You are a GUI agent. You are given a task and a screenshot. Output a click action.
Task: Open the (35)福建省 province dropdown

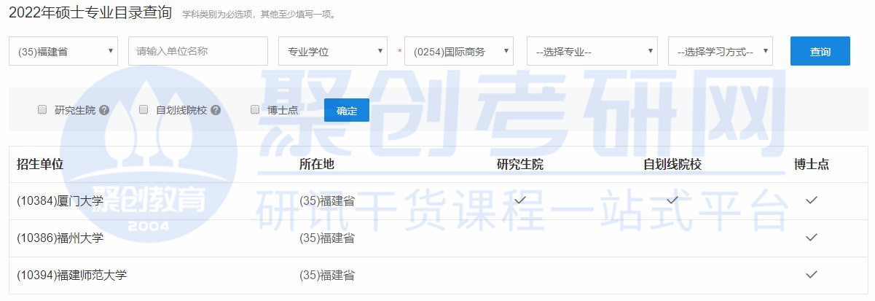click(x=63, y=51)
